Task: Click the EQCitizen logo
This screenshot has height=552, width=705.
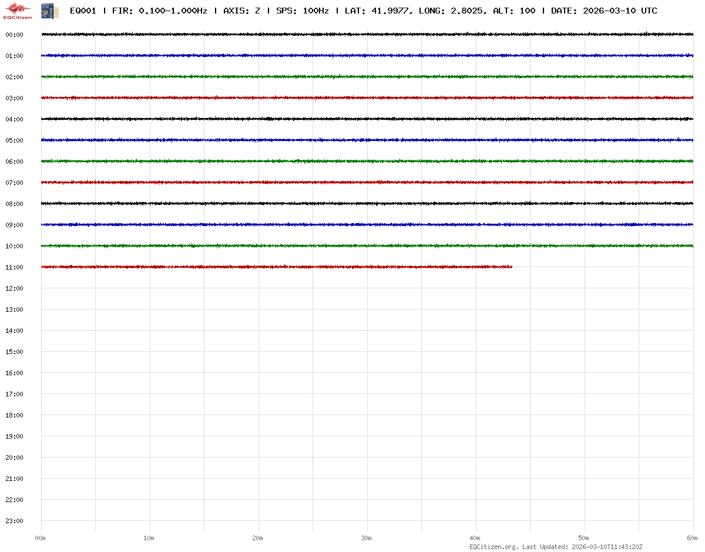Action: 18,11
